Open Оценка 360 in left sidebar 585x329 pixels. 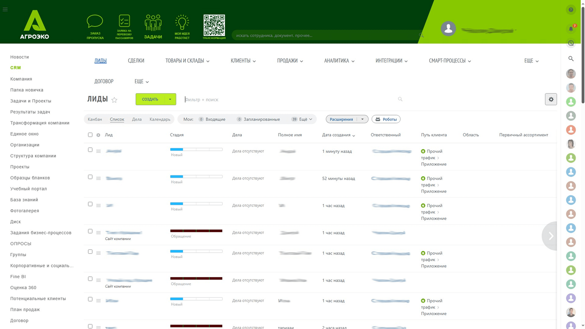pyautogui.click(x=23, y=288)
